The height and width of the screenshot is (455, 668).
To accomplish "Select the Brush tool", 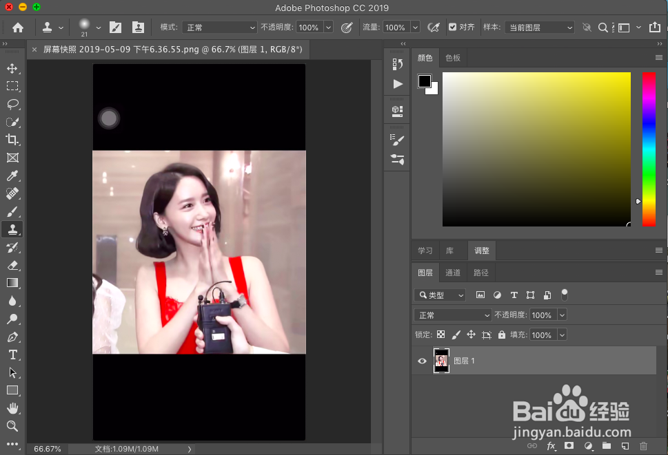I will click(12, 211).
